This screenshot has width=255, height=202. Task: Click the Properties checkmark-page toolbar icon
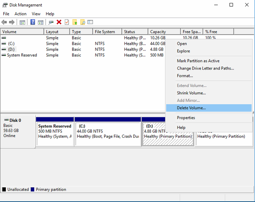(x=67, y=22)
